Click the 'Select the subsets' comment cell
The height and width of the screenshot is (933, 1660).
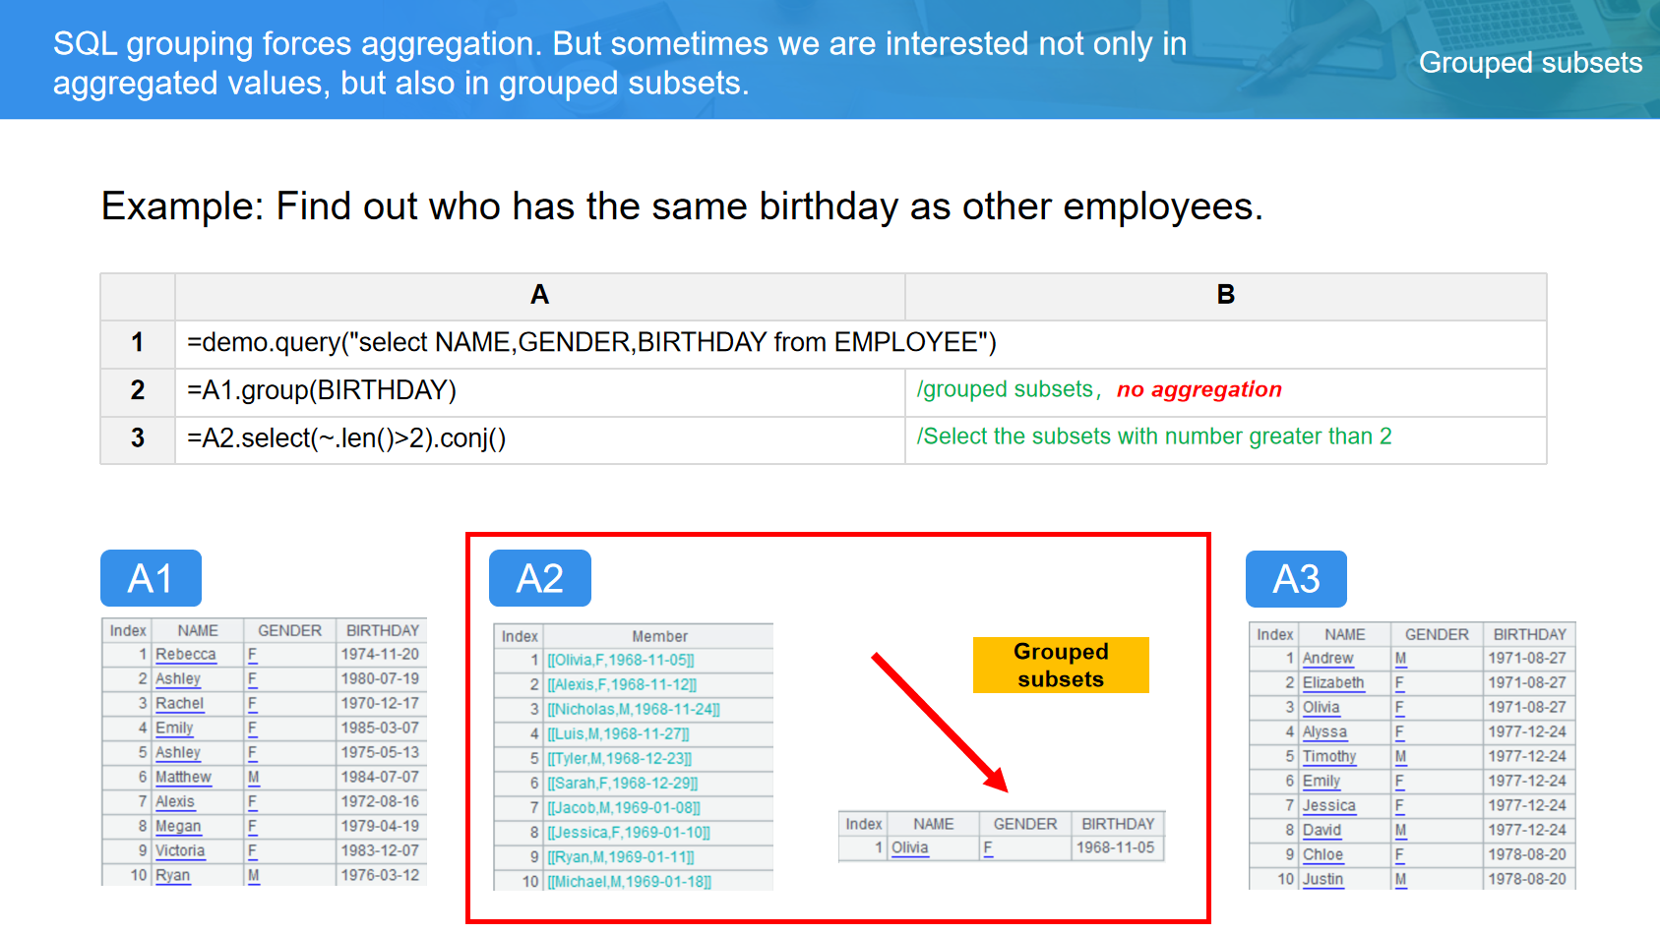[1153, 437]
